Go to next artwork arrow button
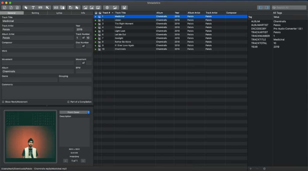 (83, 161)
